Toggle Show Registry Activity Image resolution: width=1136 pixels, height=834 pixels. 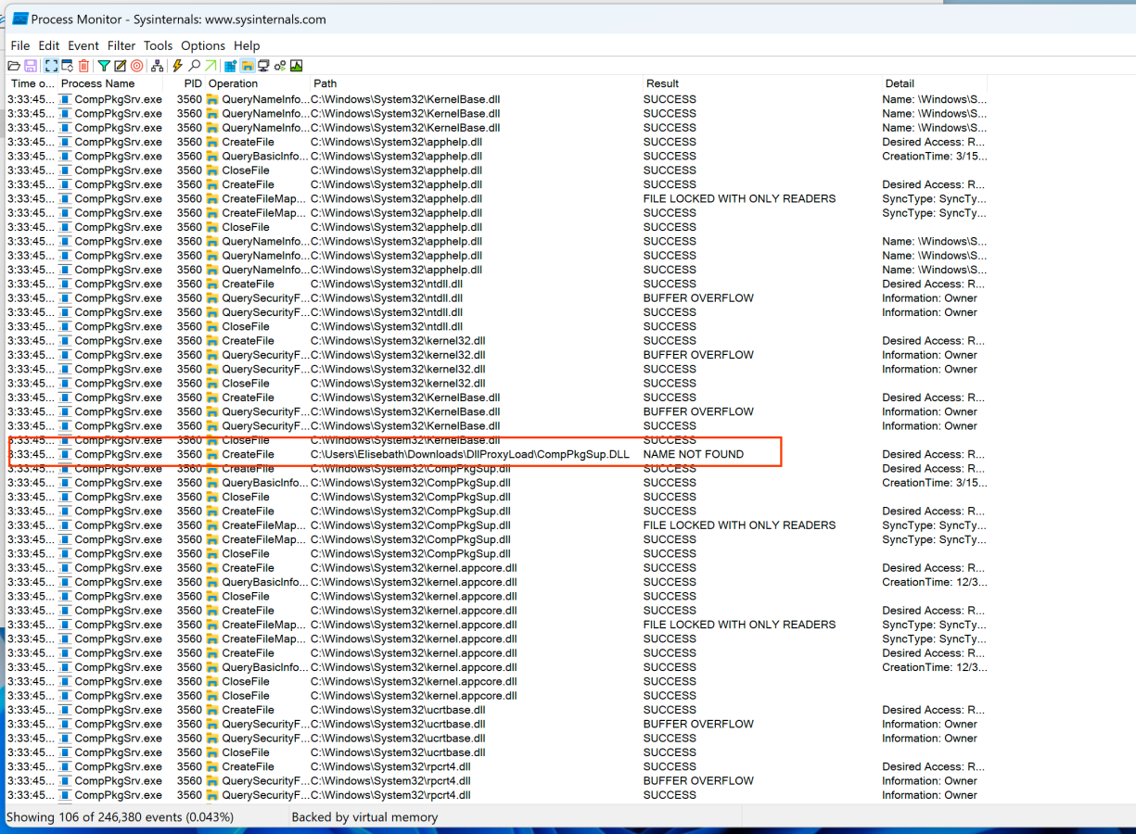pyautogui.click(x=231, y=66)
